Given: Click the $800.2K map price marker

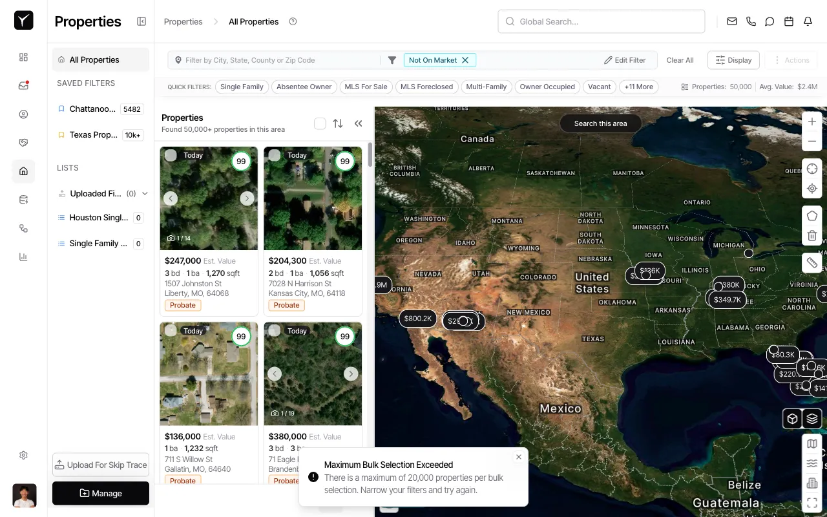Looking at the screenshot, I should pos(418,319).
